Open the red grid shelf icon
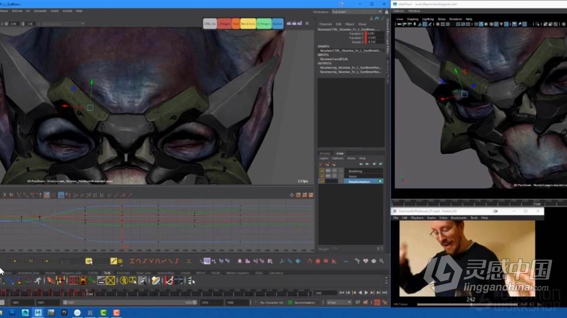 click(x=73, y=280)
